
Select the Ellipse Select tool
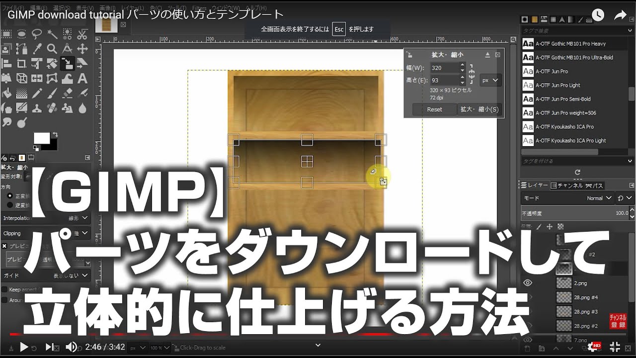pos(22,34)
